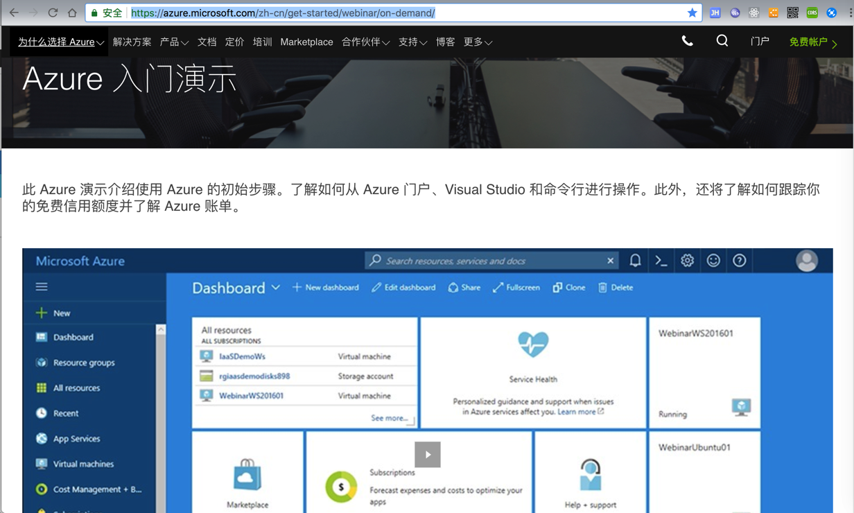854x513 pixels.
Task: Click Learn more in Service Health
Action: (x=580, y=412)
